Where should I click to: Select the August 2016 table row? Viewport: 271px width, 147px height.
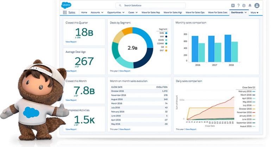click(139, 99)
